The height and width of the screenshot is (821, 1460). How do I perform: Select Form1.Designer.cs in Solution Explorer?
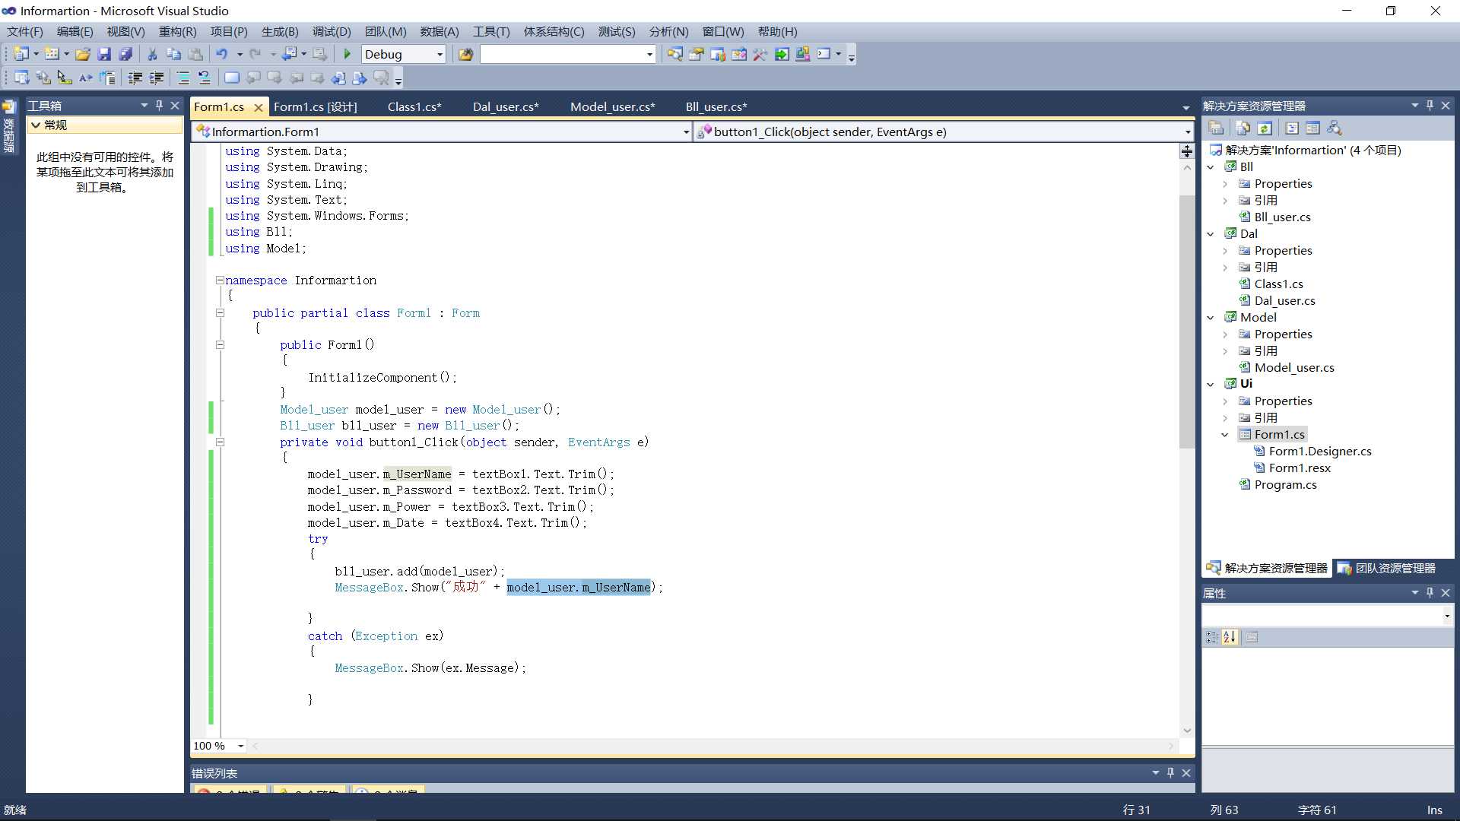pos(1320,451)
